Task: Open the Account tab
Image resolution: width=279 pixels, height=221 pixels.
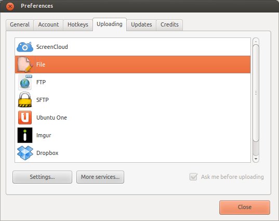Action: click(48, 24)
